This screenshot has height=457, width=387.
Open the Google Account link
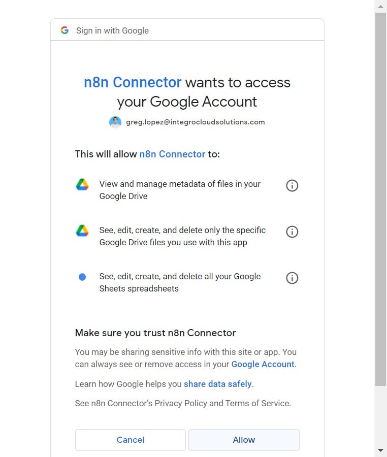[x=263, y=364]
